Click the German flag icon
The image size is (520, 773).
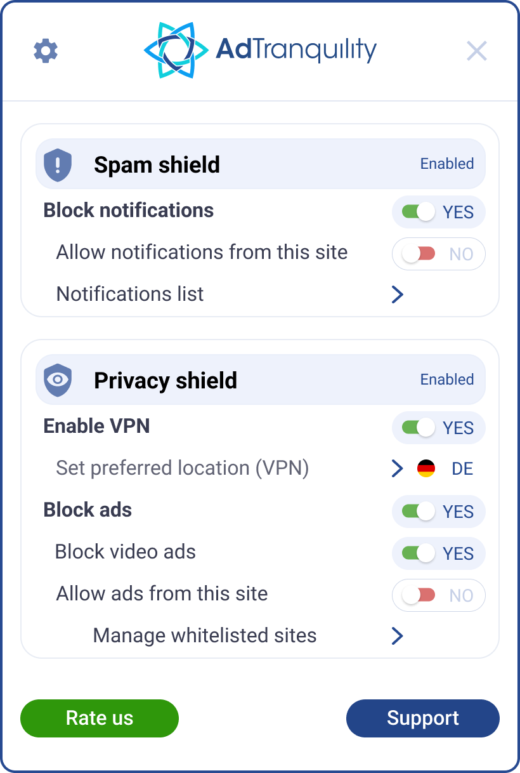pos(426,469)
